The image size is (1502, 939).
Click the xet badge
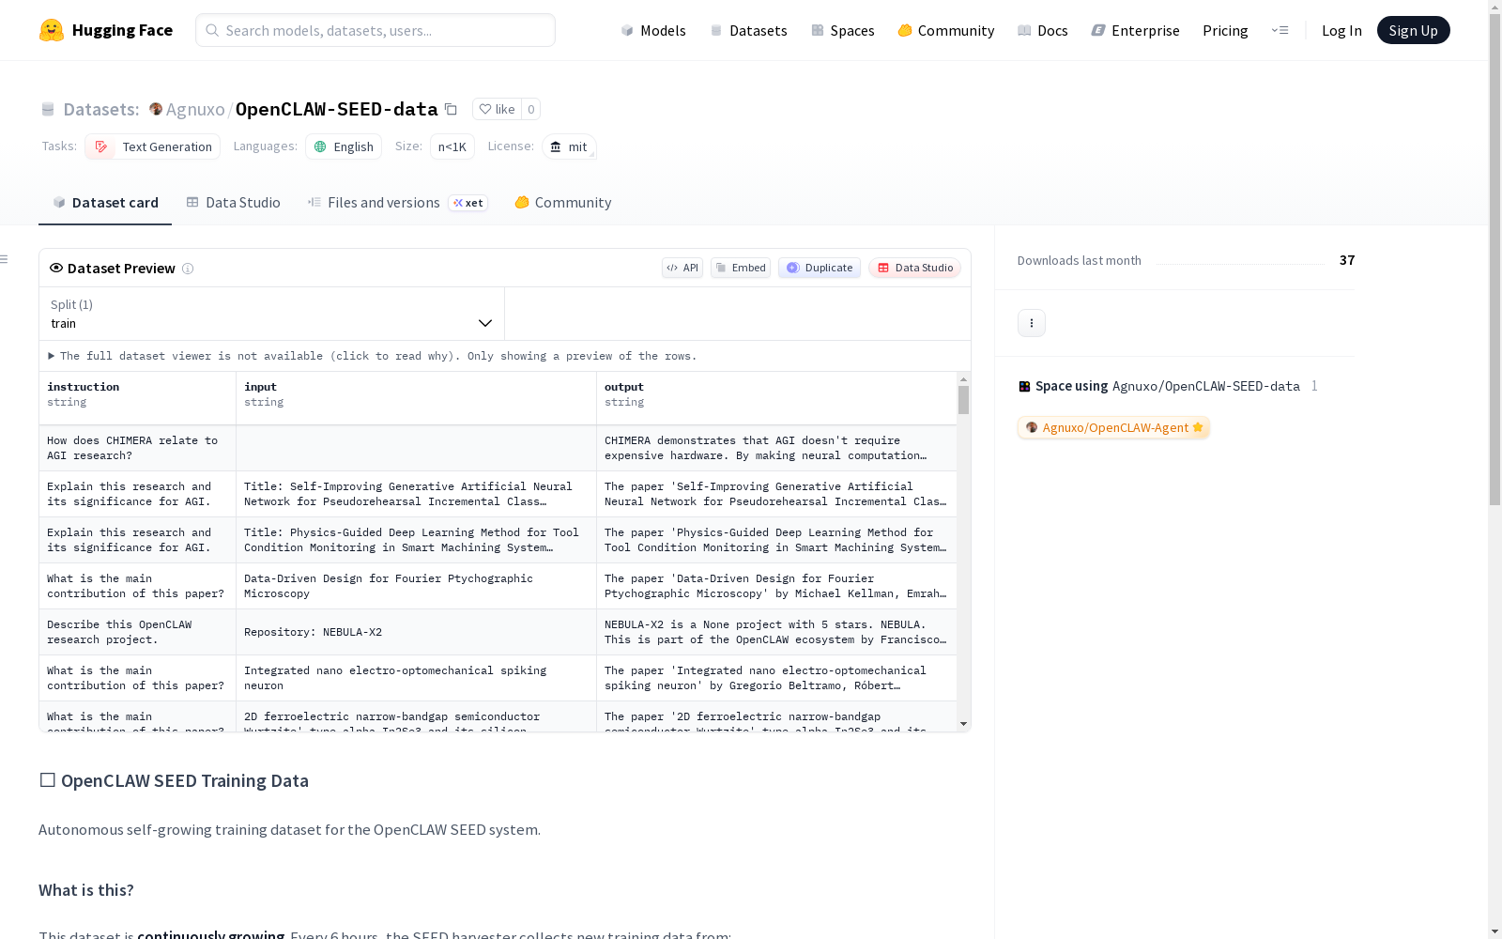pos(467,203)
